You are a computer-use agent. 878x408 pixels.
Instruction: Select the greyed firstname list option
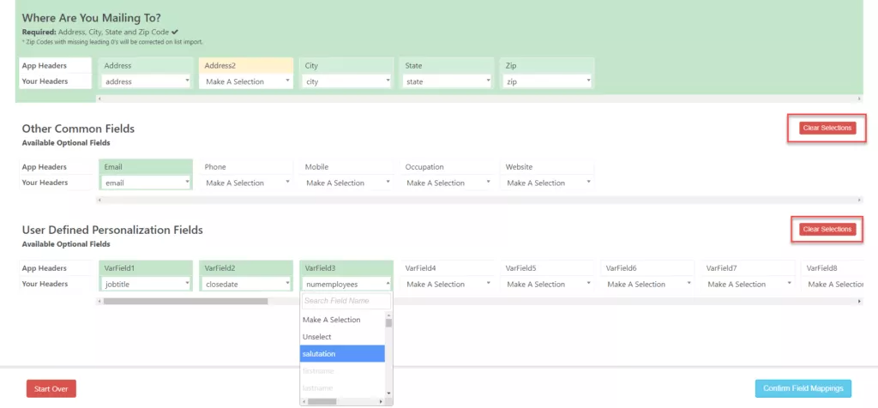coord(343,370)
